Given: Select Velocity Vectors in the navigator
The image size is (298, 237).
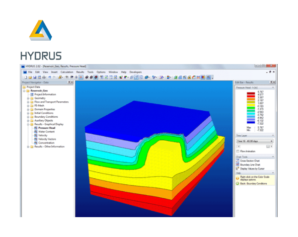Looking at the screenshot, I should pos(47,139).
